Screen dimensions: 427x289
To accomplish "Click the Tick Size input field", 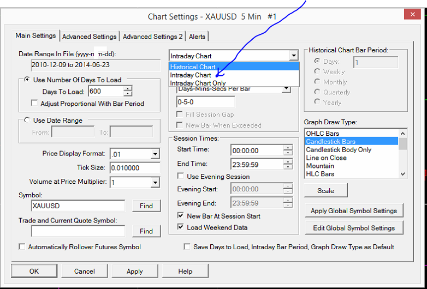I will point(135,168).
